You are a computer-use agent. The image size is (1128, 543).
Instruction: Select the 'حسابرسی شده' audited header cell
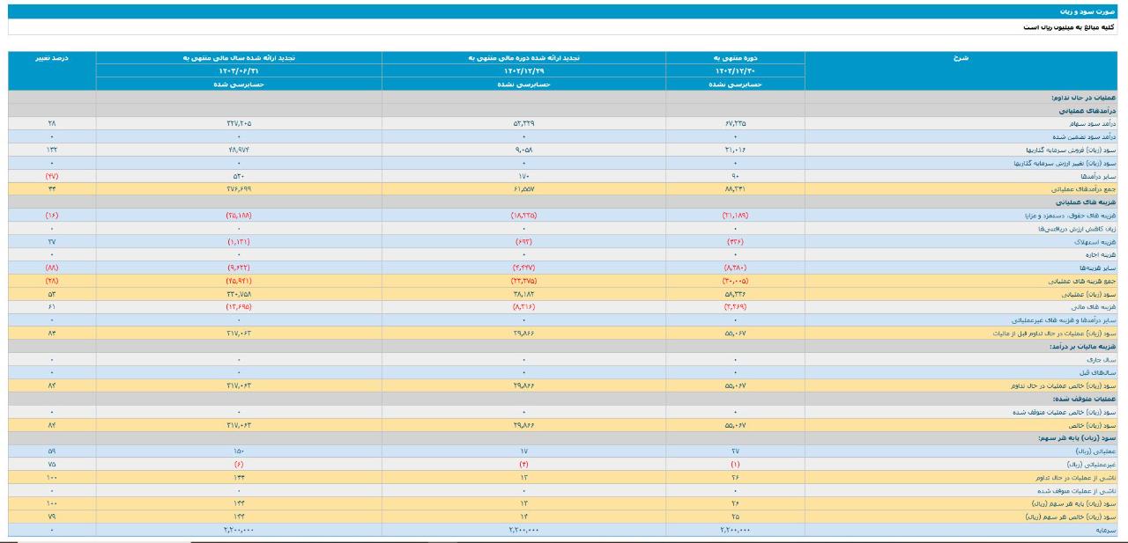click(238, 85)
